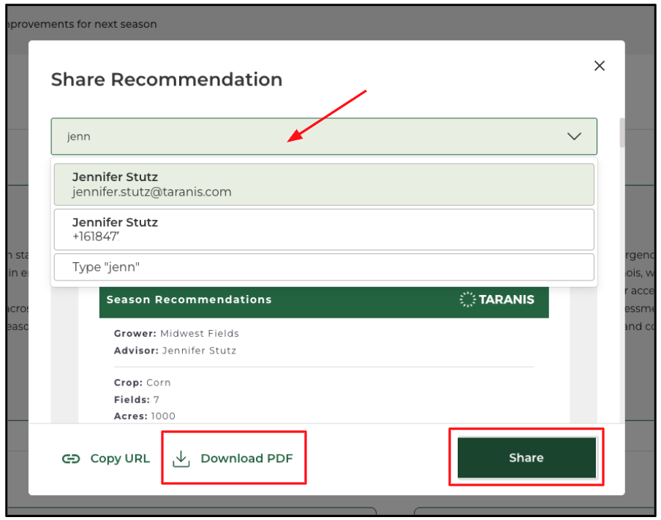Click the Share Recommendation dialog title
This screenshot has width=661, height=520.
click(x=167, y=80)
